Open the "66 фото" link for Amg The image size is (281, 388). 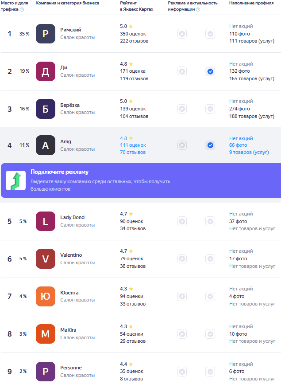238,145
